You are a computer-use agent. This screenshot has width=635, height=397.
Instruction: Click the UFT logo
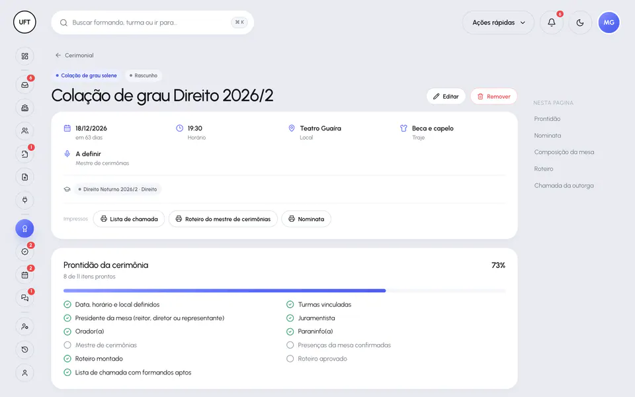click(24, 22)
